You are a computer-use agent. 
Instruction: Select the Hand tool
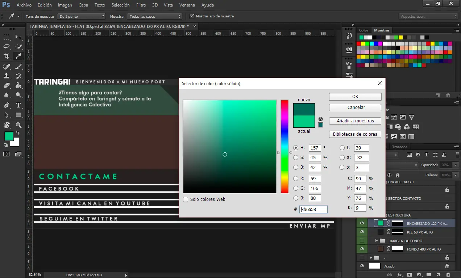[x=7, y=125]
